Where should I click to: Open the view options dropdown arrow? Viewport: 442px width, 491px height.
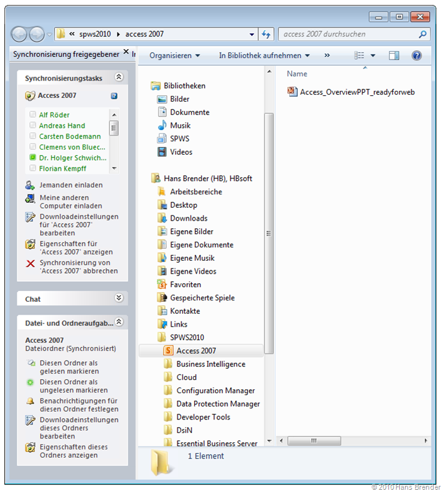(x=373, y=56)
